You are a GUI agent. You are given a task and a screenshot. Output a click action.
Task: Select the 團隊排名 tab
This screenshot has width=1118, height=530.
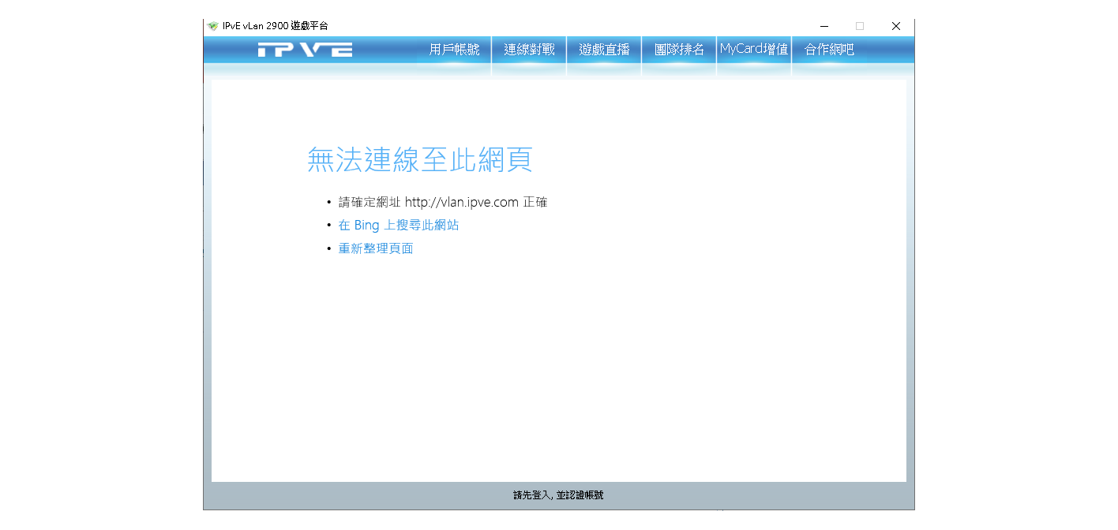679,50
